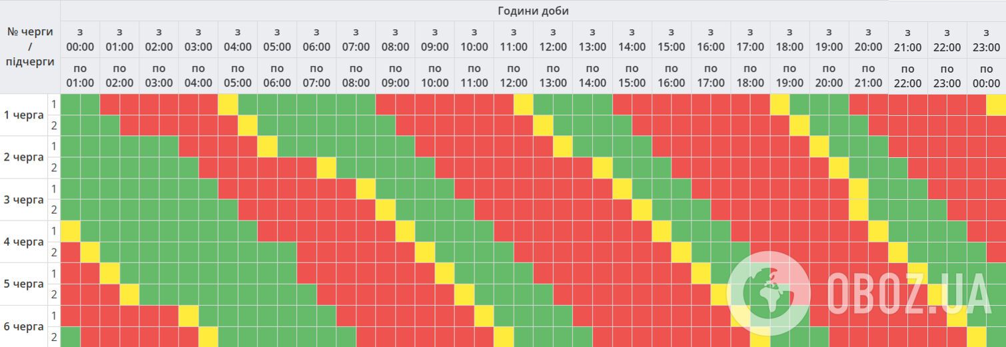Select the 'з 00:00' hour header
This screenshot has width=1006, height=347.
[80, 39]
